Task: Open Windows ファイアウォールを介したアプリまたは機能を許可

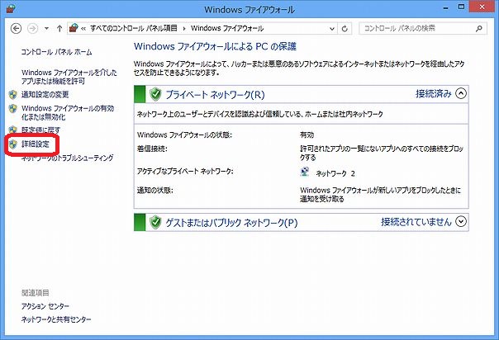Action: pyautogui.click(x=69, y=77)
